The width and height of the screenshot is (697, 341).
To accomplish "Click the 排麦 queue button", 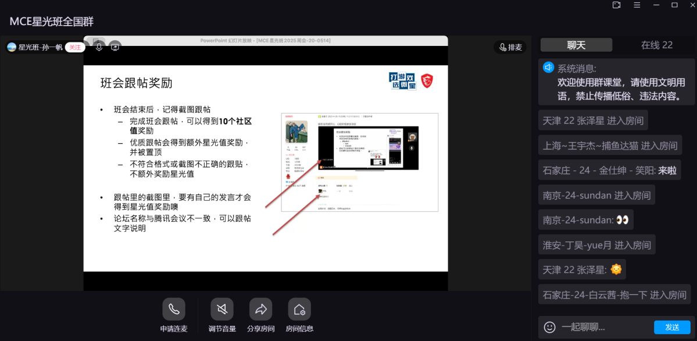I will coord(510,47).
